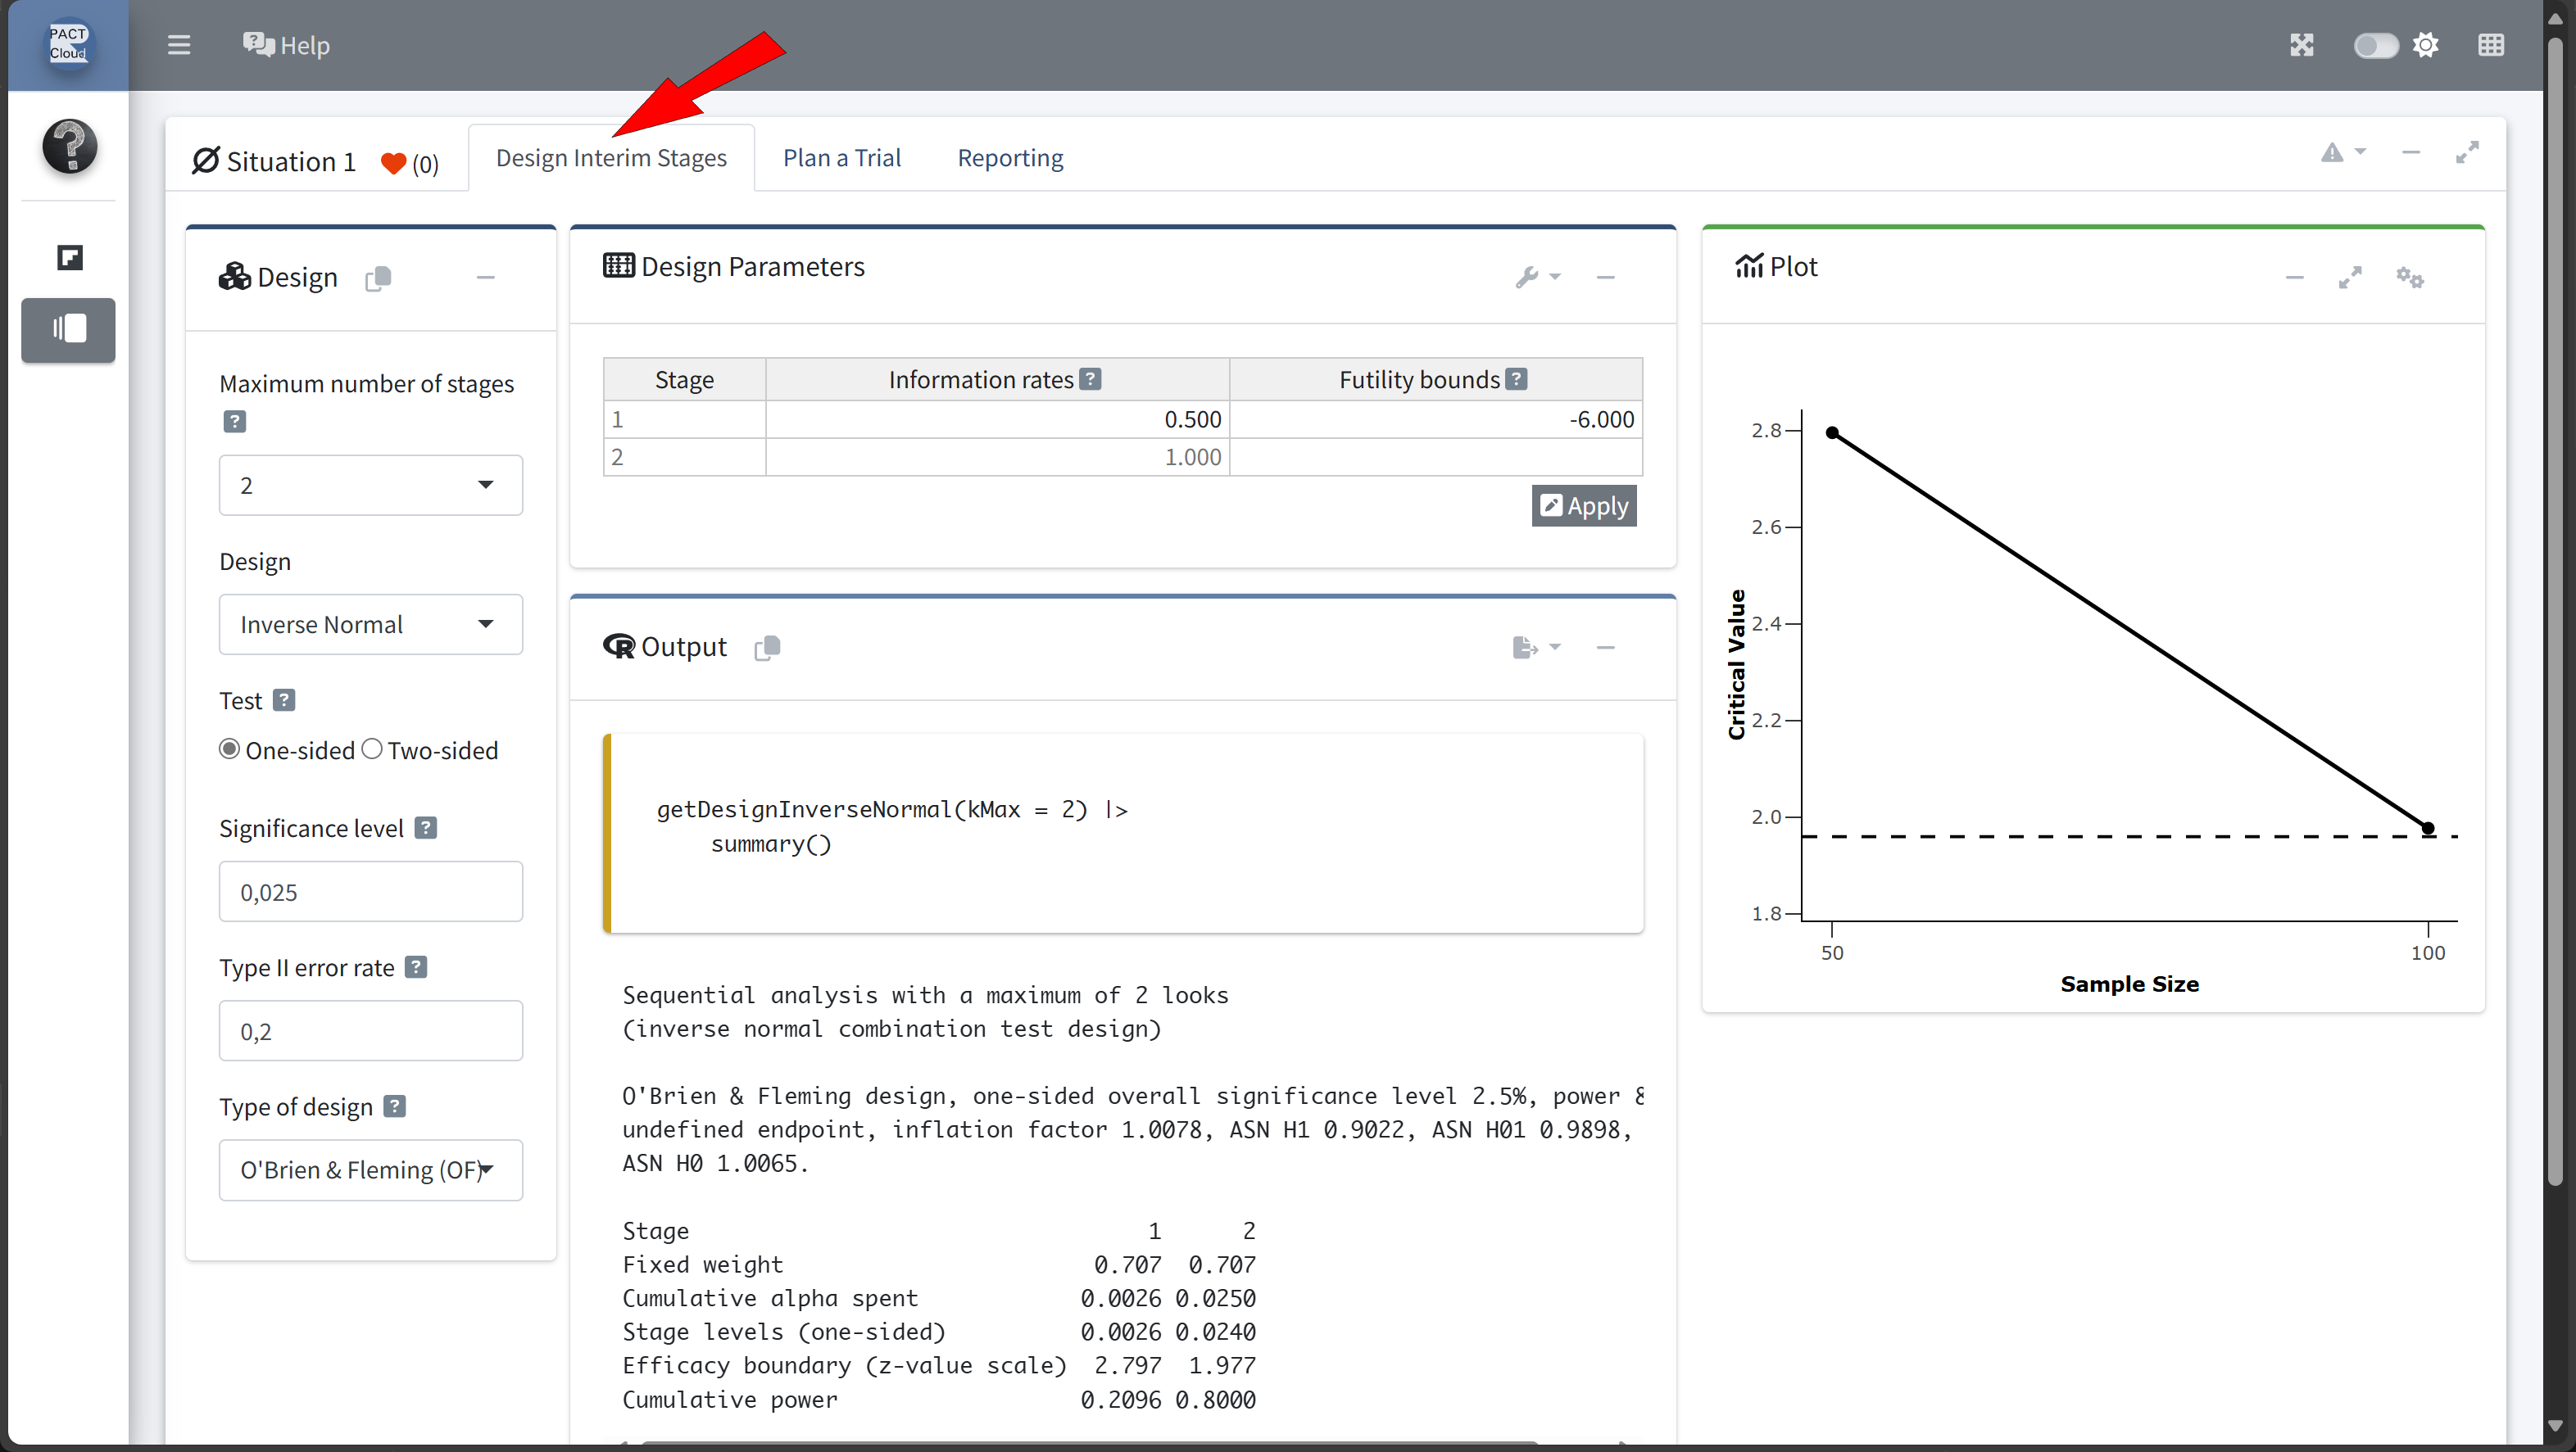Click the hamburger menu icon
This screenshot has height=1452, width=2576.
click(x=179, y=45)
